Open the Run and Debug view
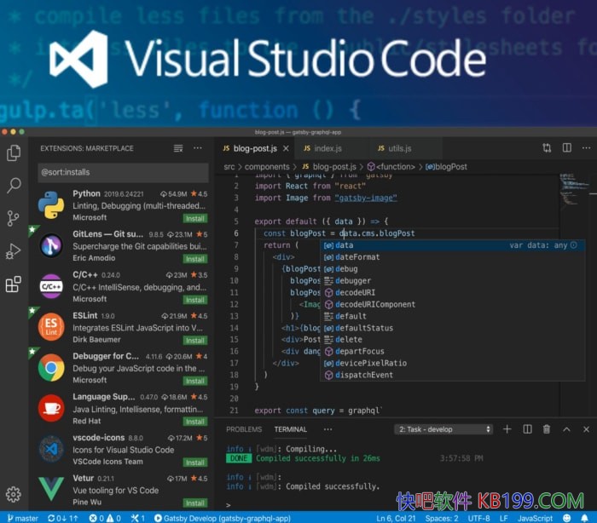Screen dimensions: 597x523 [14, 251]
